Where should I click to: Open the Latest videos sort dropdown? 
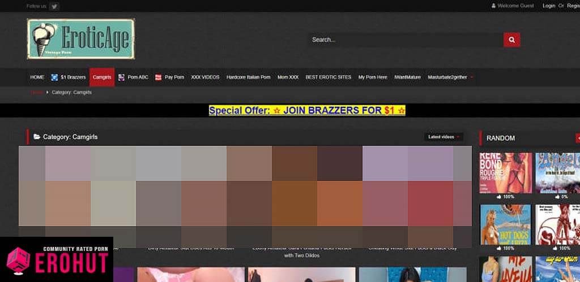(443, 137)
